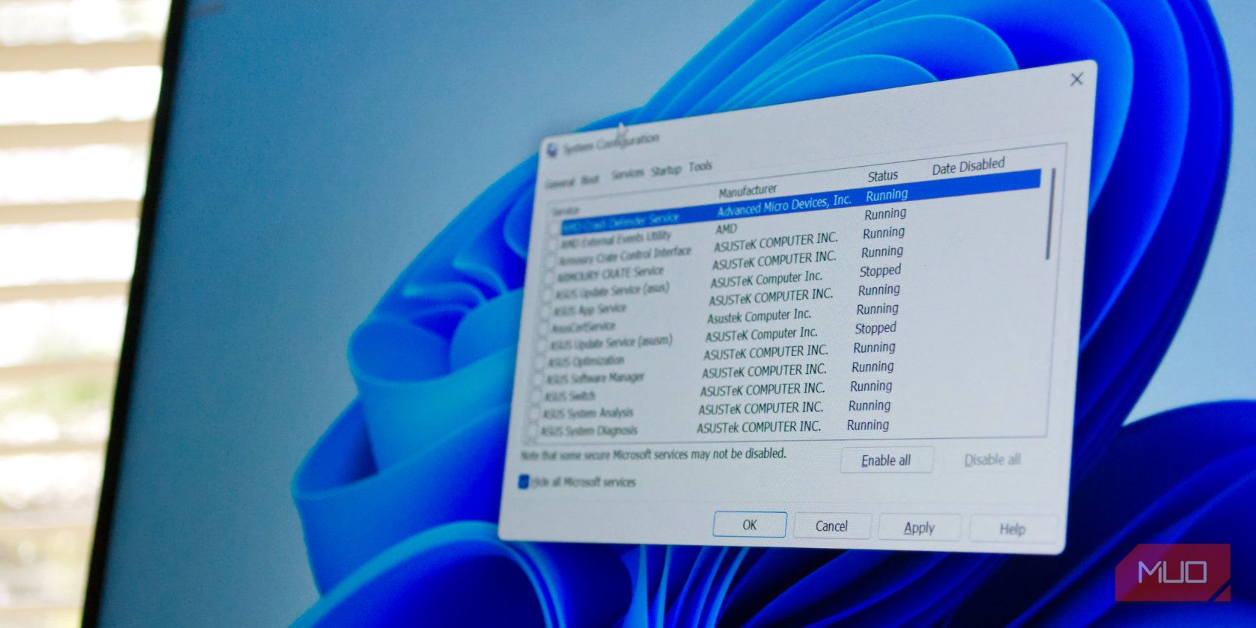Click the System Configuration title bar icon

pos(552,150)
